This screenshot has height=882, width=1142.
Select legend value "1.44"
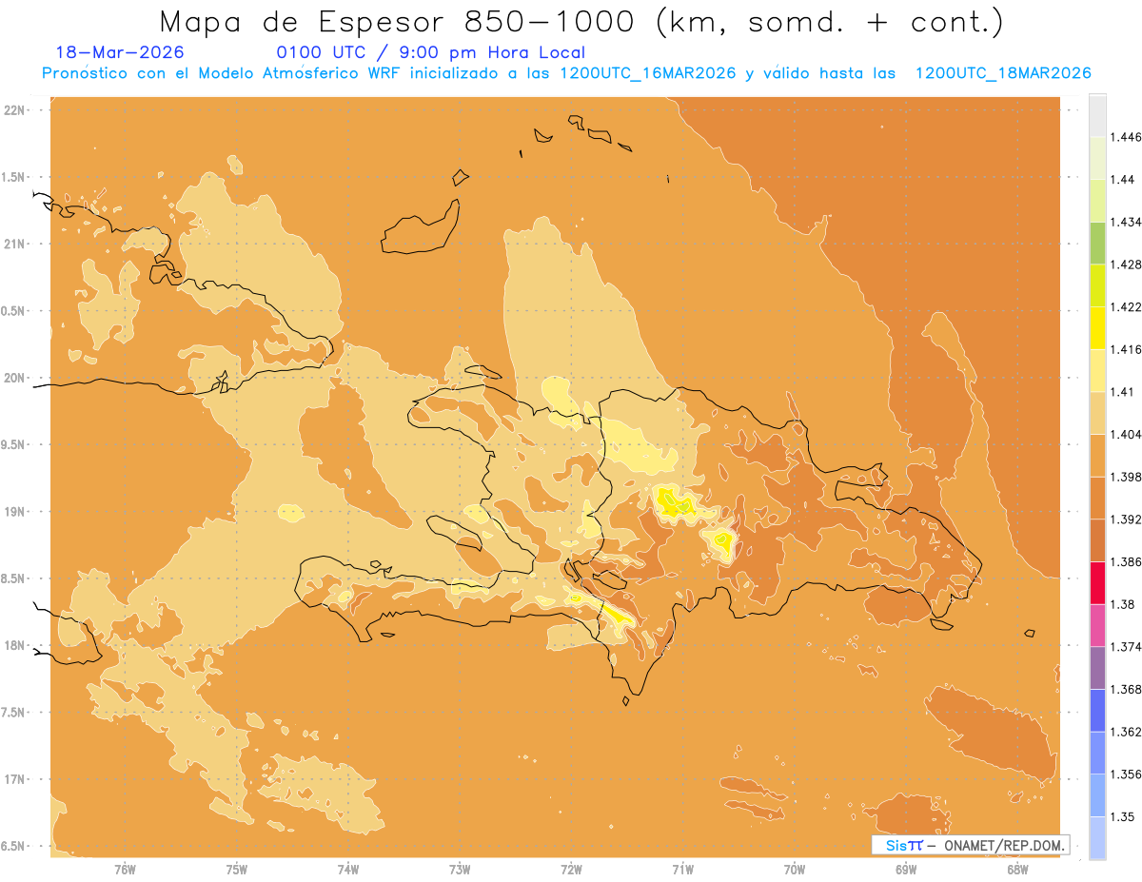point(1122,180)
